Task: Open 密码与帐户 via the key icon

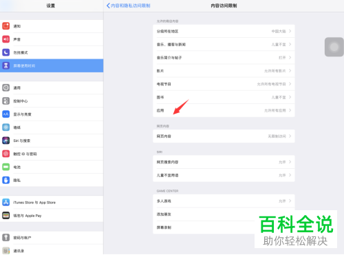Action: click(x=6, y=238)
